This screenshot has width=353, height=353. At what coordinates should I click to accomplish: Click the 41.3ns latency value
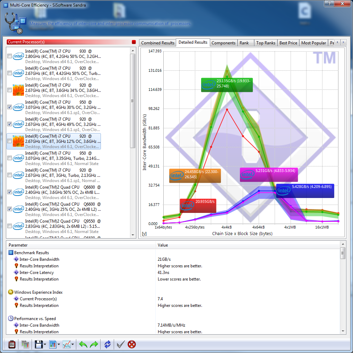(163, 273)
